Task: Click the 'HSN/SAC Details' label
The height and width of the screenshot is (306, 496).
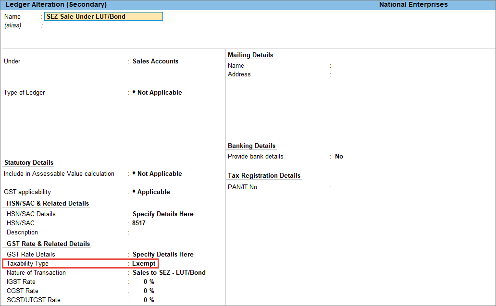Action: pos(31,214)
